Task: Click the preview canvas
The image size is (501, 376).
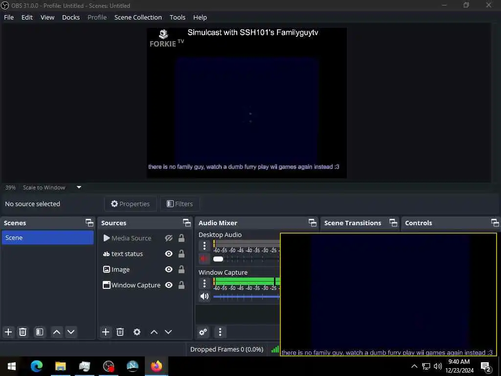Action: pos(247,103)
